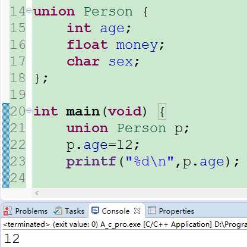Open the Properties tab
247x247 pixels.
pos(176,211)
